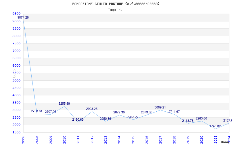Click the 2010 x-axis year label

click(64, 140)
